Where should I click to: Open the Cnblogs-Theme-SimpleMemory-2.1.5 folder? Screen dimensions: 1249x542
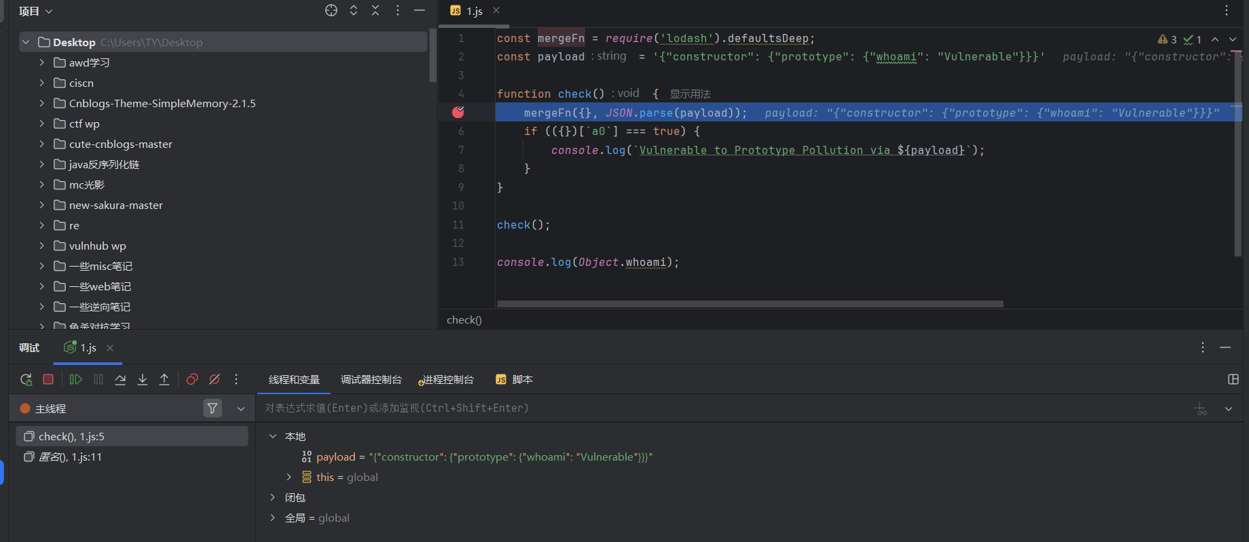pyautogui.click(x=162, y=103)
